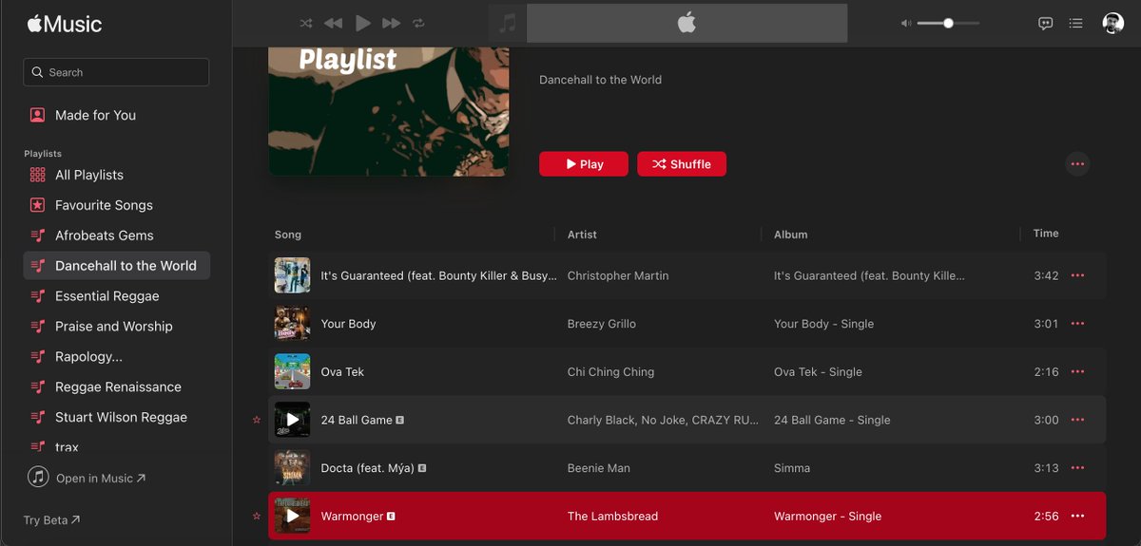Open the account profile avatar
Screen dimensions: 1141x546
click(1112, 23)
